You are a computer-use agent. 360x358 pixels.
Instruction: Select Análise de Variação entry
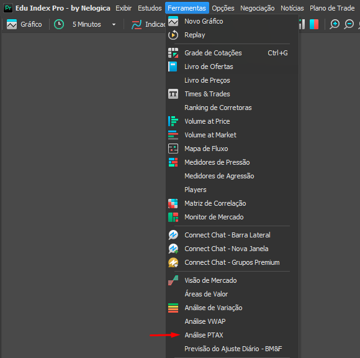click(232, 308)
